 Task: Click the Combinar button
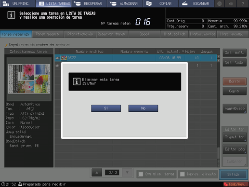235,161
